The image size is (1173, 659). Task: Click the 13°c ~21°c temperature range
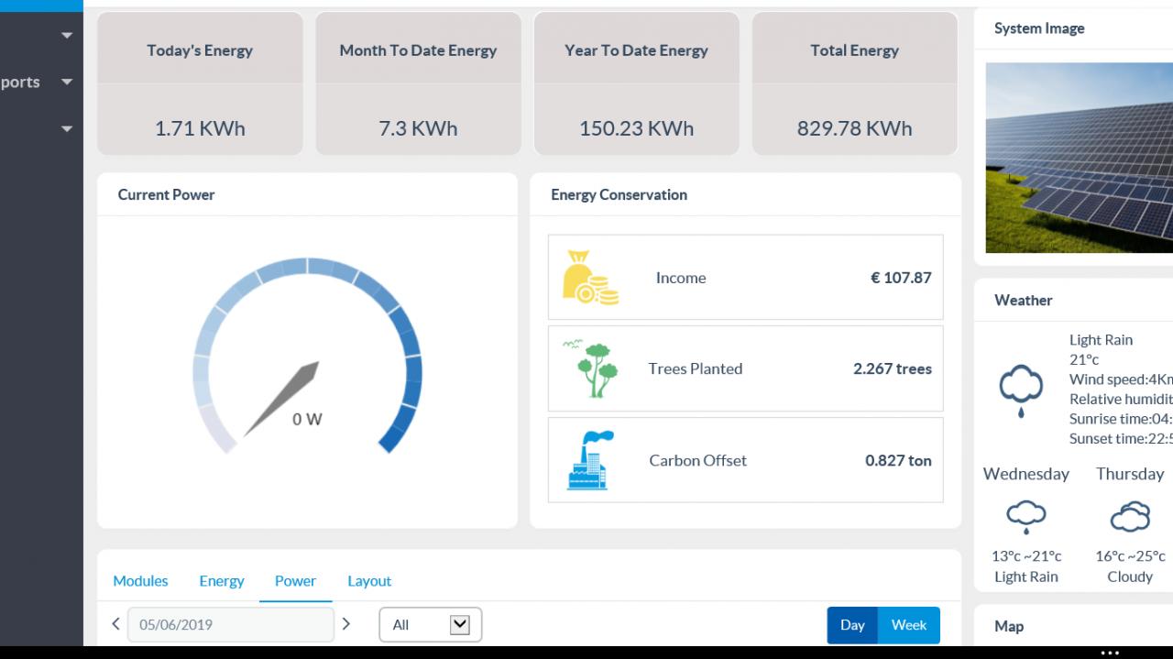point(1026,555)
